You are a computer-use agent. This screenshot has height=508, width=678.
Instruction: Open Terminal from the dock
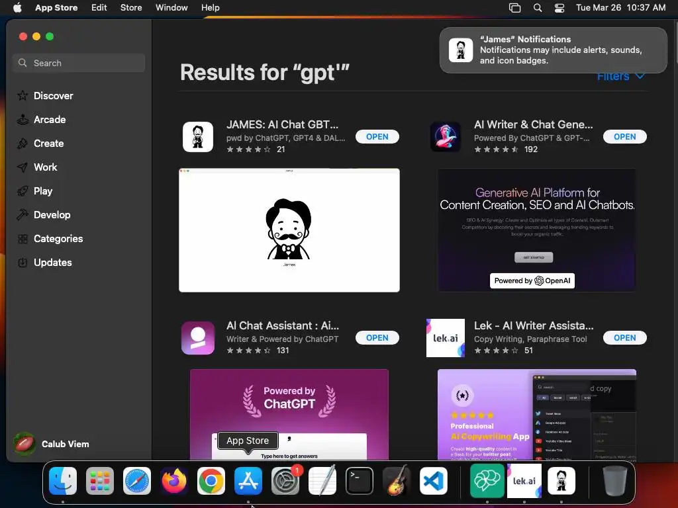point(360,481)
